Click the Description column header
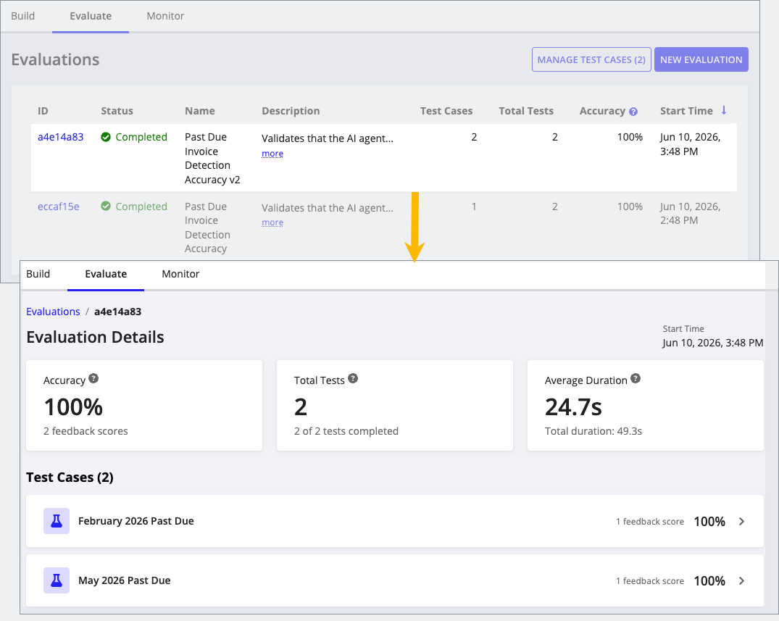The width and height of the screenshot is (779, 621). pos(291,111)
